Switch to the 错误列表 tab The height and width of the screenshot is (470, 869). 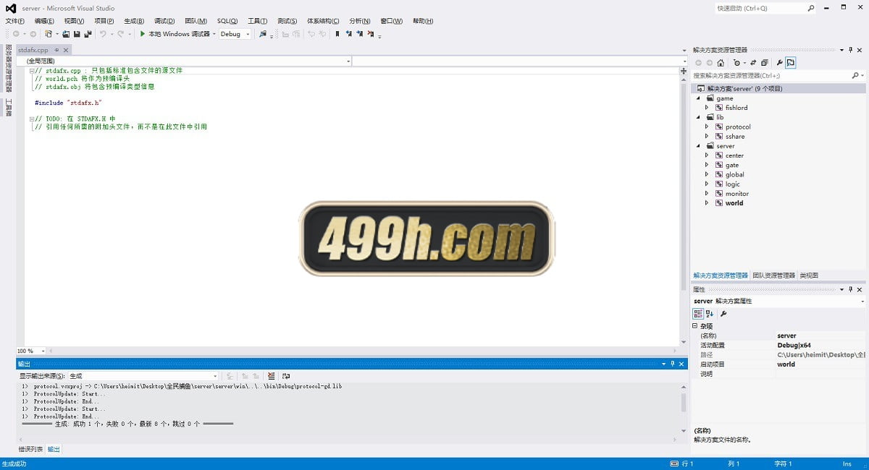30,449
